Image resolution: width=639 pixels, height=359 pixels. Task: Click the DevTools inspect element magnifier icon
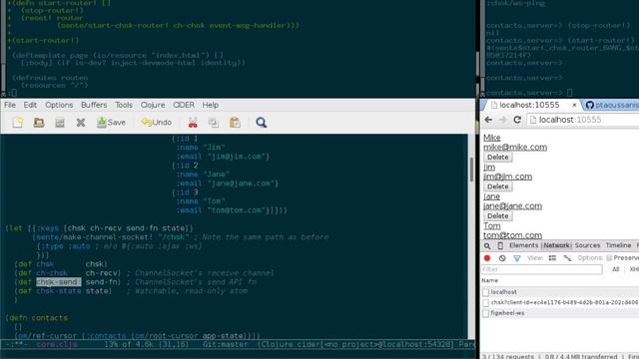(487, 245)
